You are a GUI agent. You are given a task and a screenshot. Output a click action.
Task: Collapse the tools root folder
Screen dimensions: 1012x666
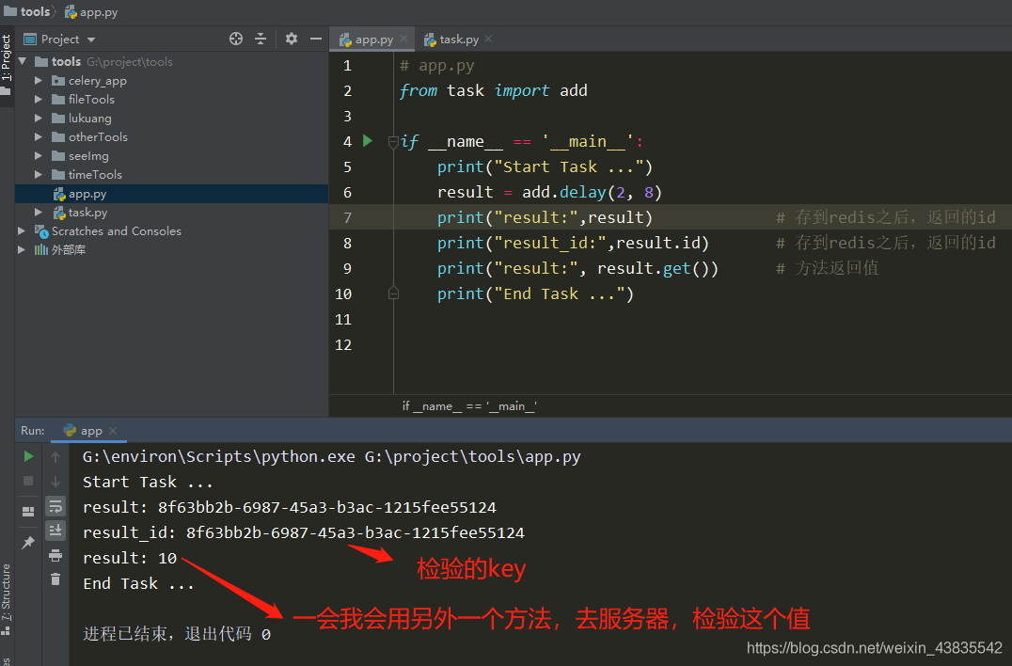click(x=23, y=61)
